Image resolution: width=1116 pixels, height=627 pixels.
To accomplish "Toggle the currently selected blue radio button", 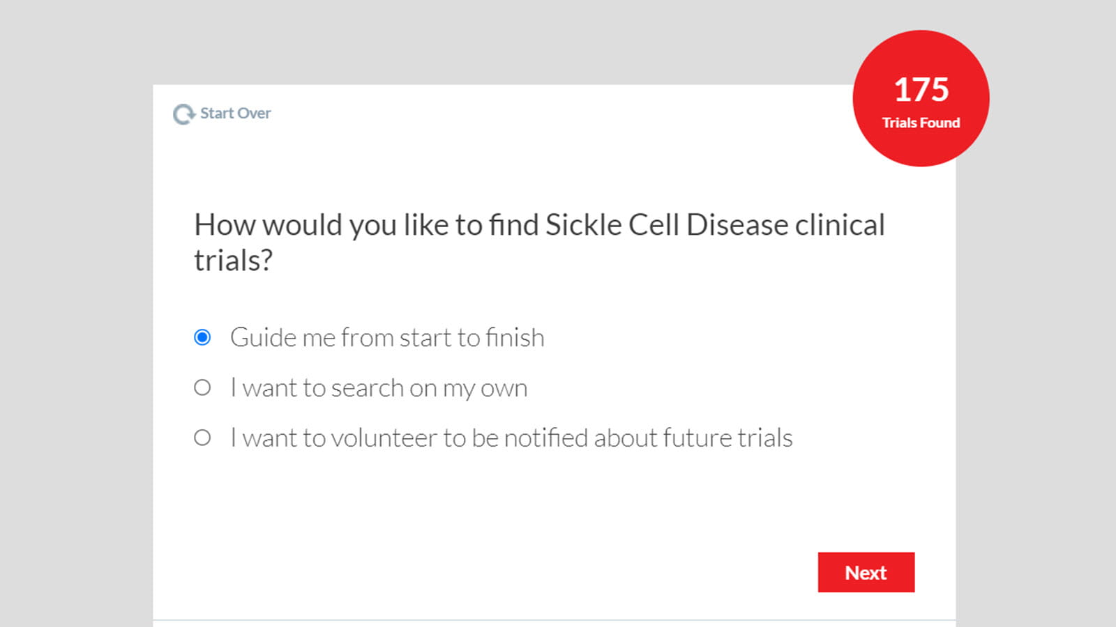I will 202,337.
